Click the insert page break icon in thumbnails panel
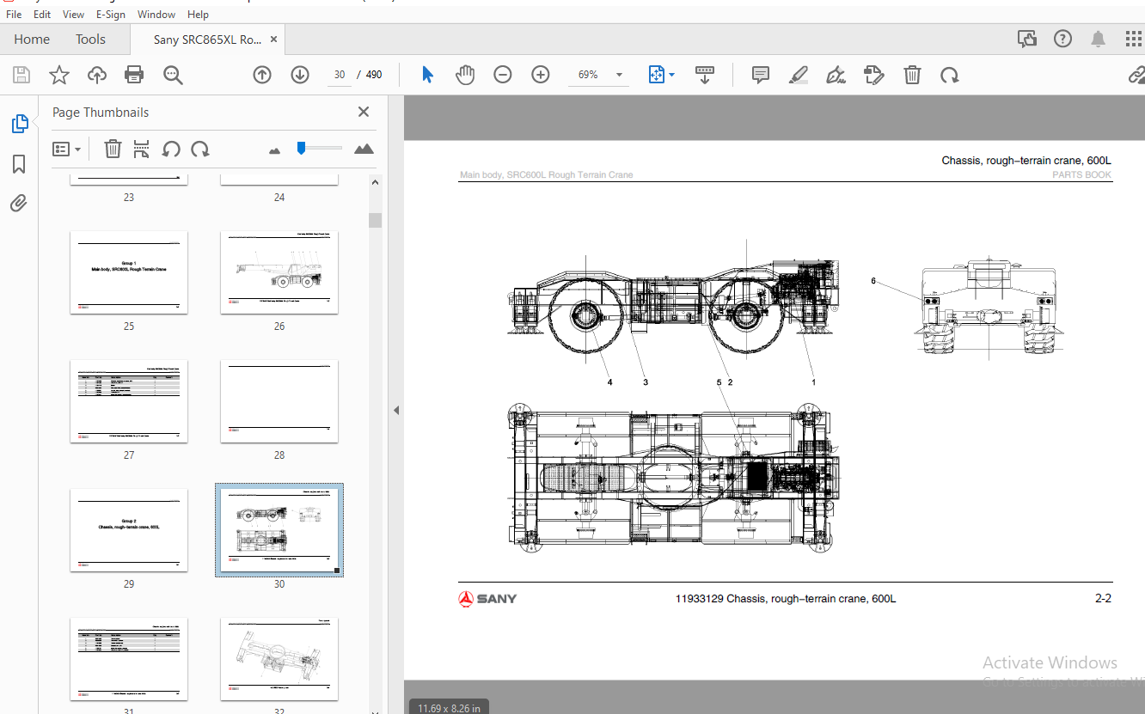This screenshot has height=714, width=1145. 142,149
